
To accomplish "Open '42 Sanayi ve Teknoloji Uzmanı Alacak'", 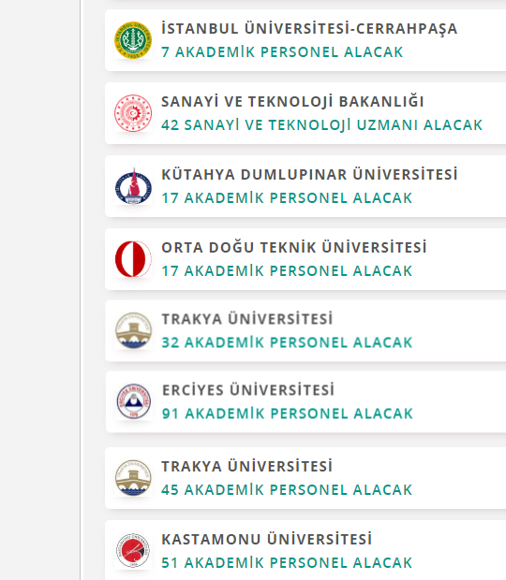I will (x=322, y=125).
